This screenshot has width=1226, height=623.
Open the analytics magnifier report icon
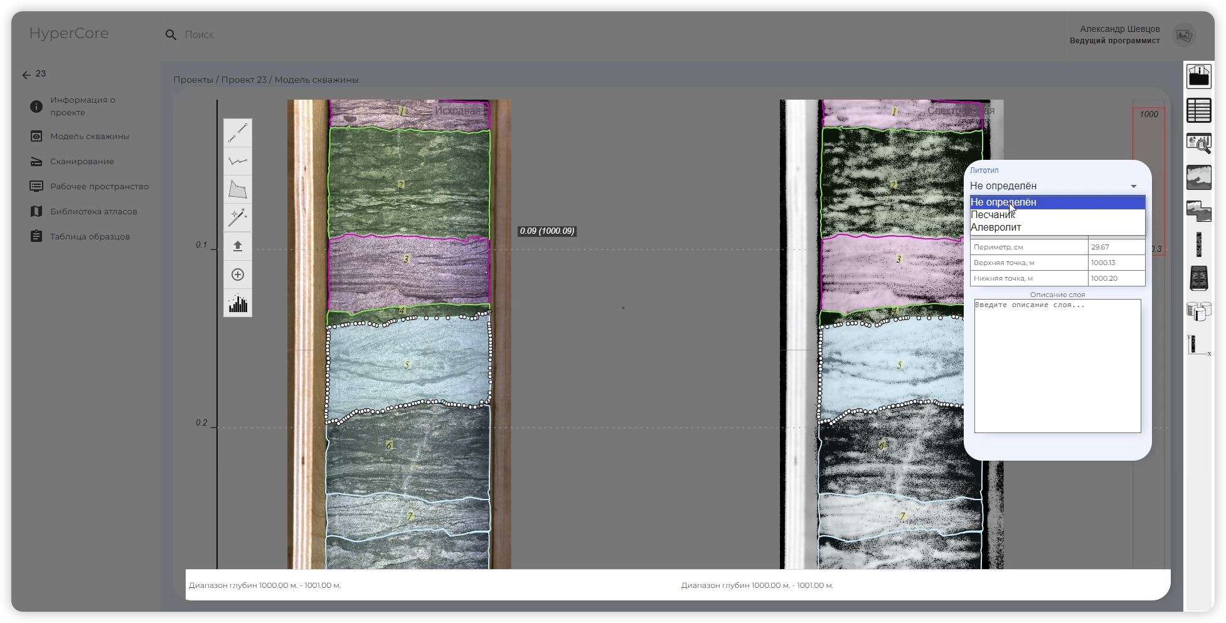tap(1198, 144)
